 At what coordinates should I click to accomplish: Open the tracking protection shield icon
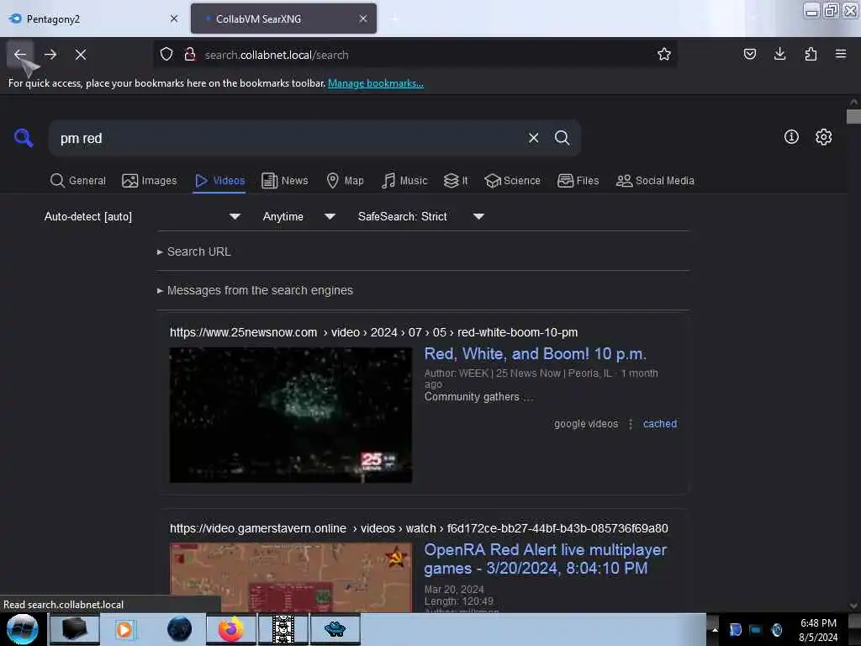pyautogui.click(x=166, y=55)
